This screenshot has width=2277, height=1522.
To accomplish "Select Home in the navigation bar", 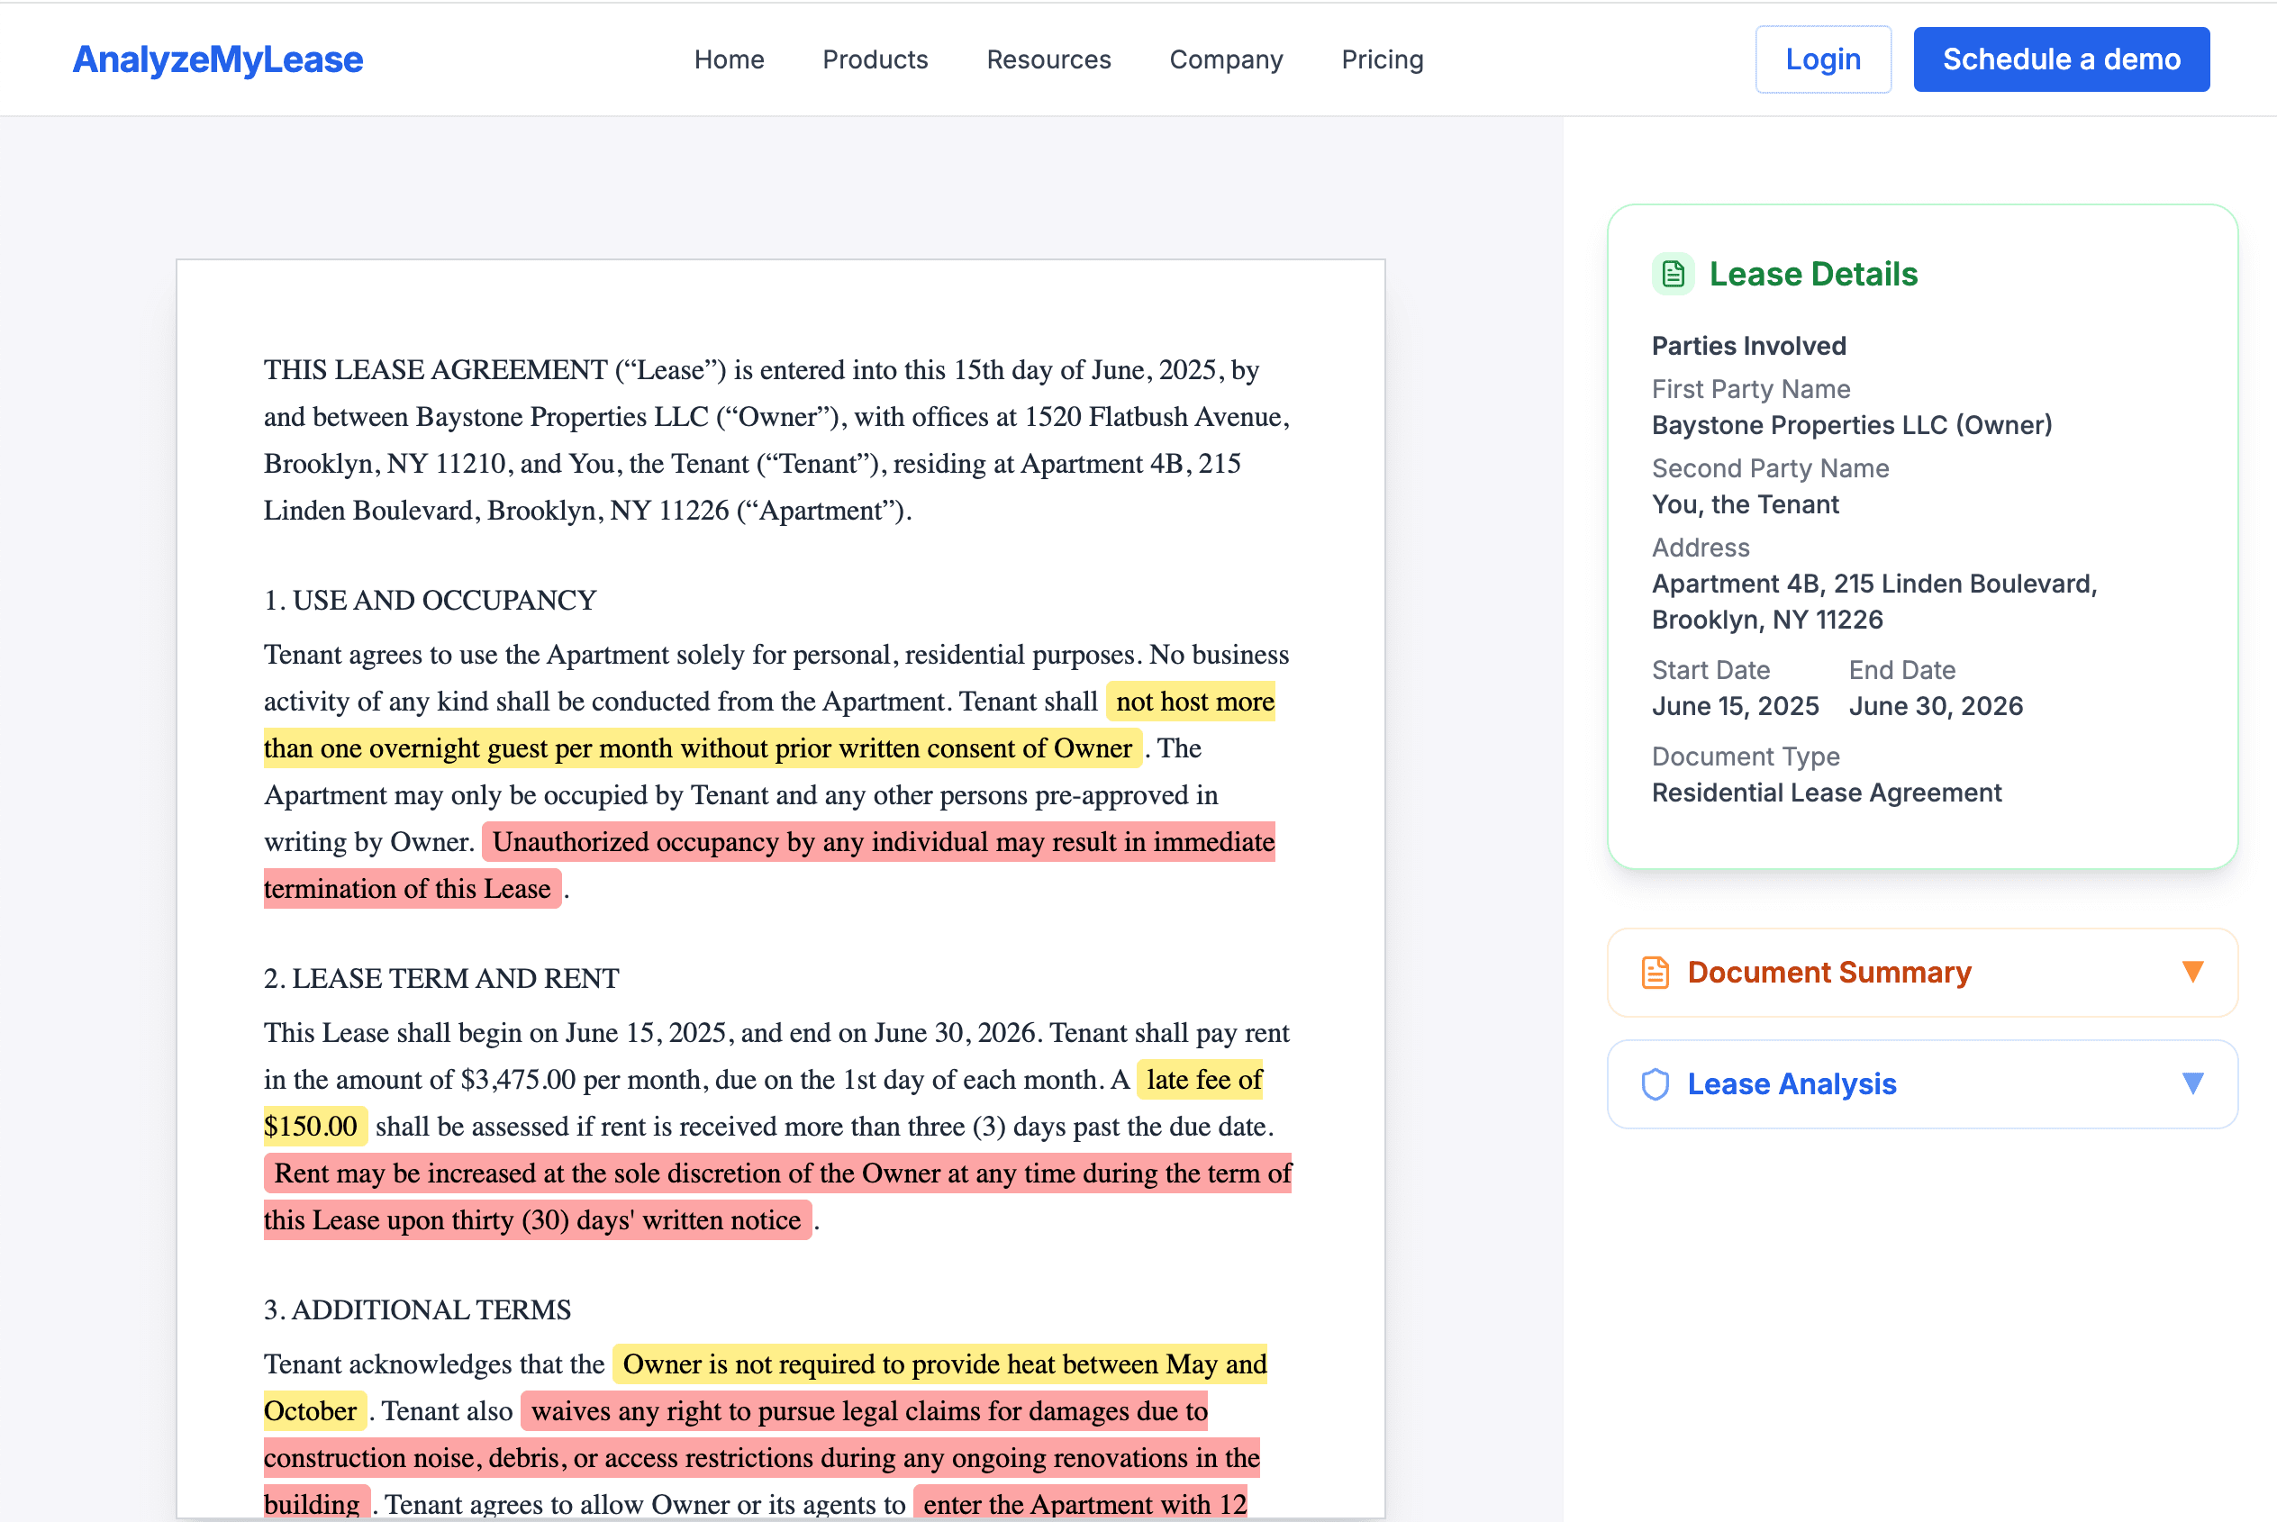I will pyautogui.click(x=729, y=59).
